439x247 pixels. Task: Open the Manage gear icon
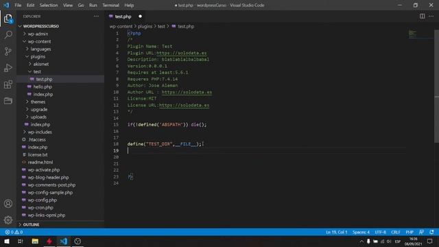point(8,220)
